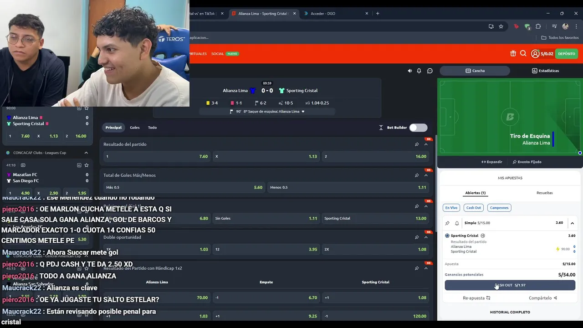The width and height of the screenshot is (583, 328).
Task: Open a new browser tab
Action: [378, 13]
